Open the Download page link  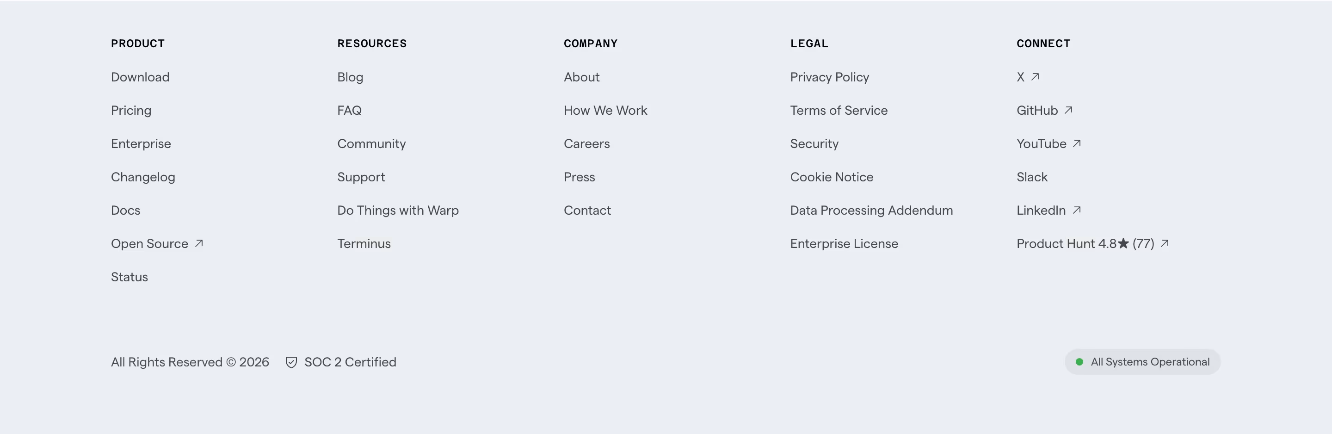[x=140, y=77]
